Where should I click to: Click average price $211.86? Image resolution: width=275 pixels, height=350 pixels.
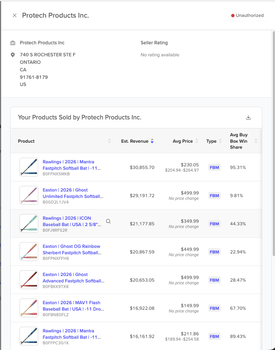click(190, 334)
